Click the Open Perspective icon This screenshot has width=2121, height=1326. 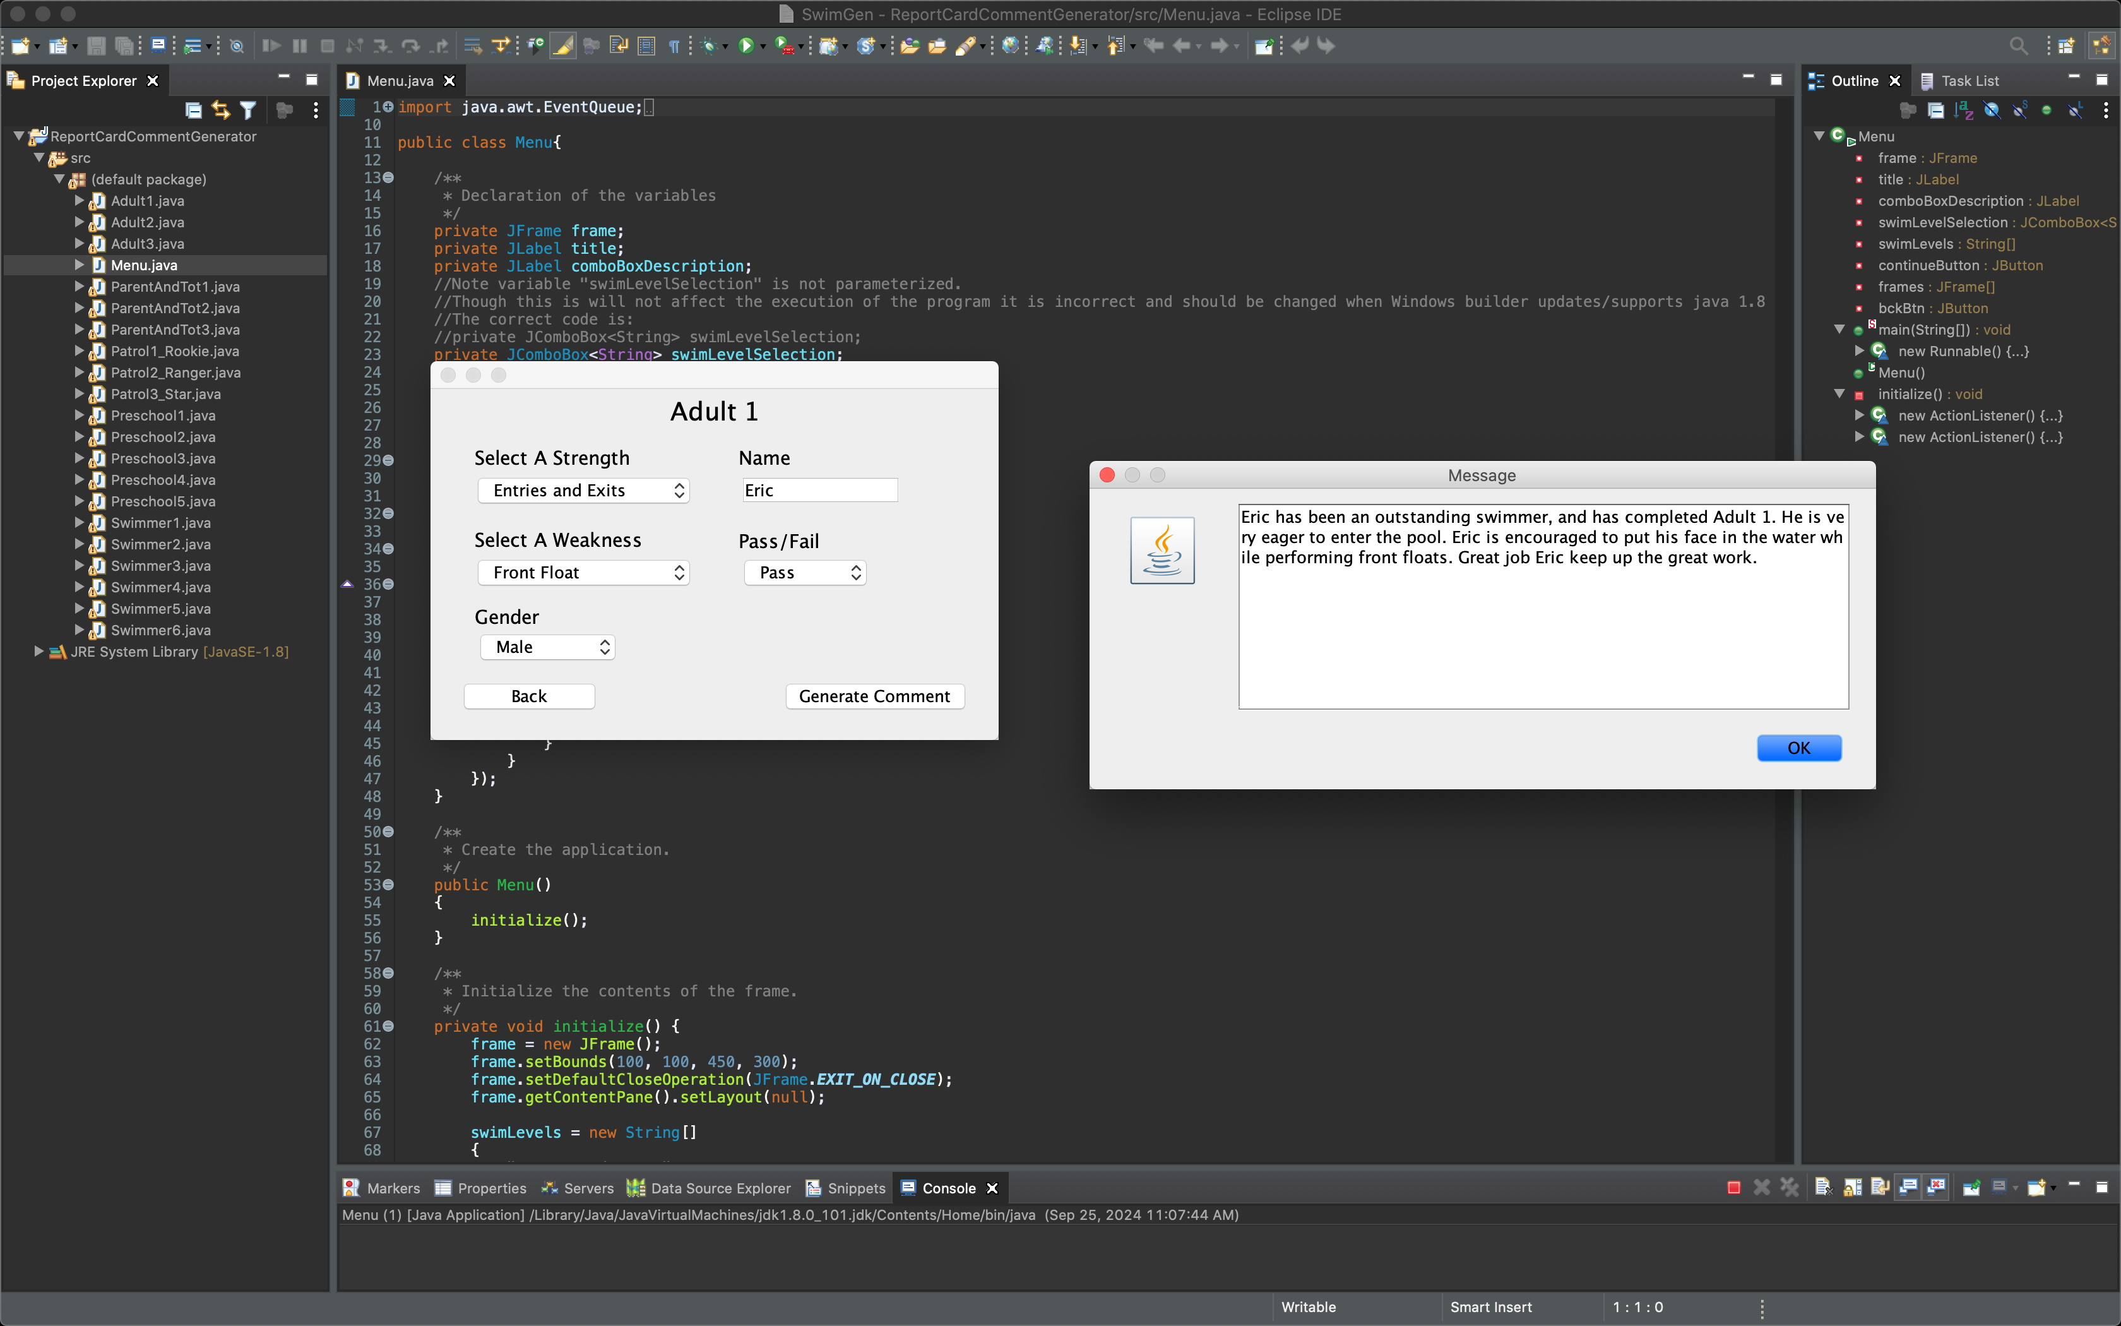tap(2066, 45)
